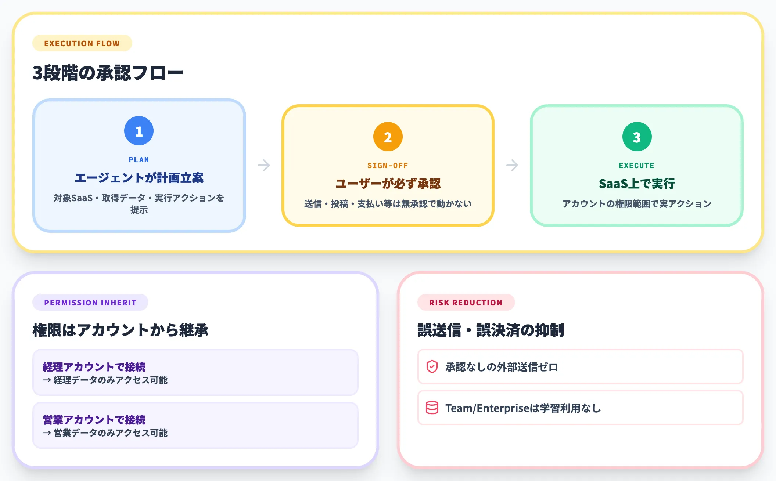Click the アカウントの権限範囲で実アクション text

click(637, 204)
